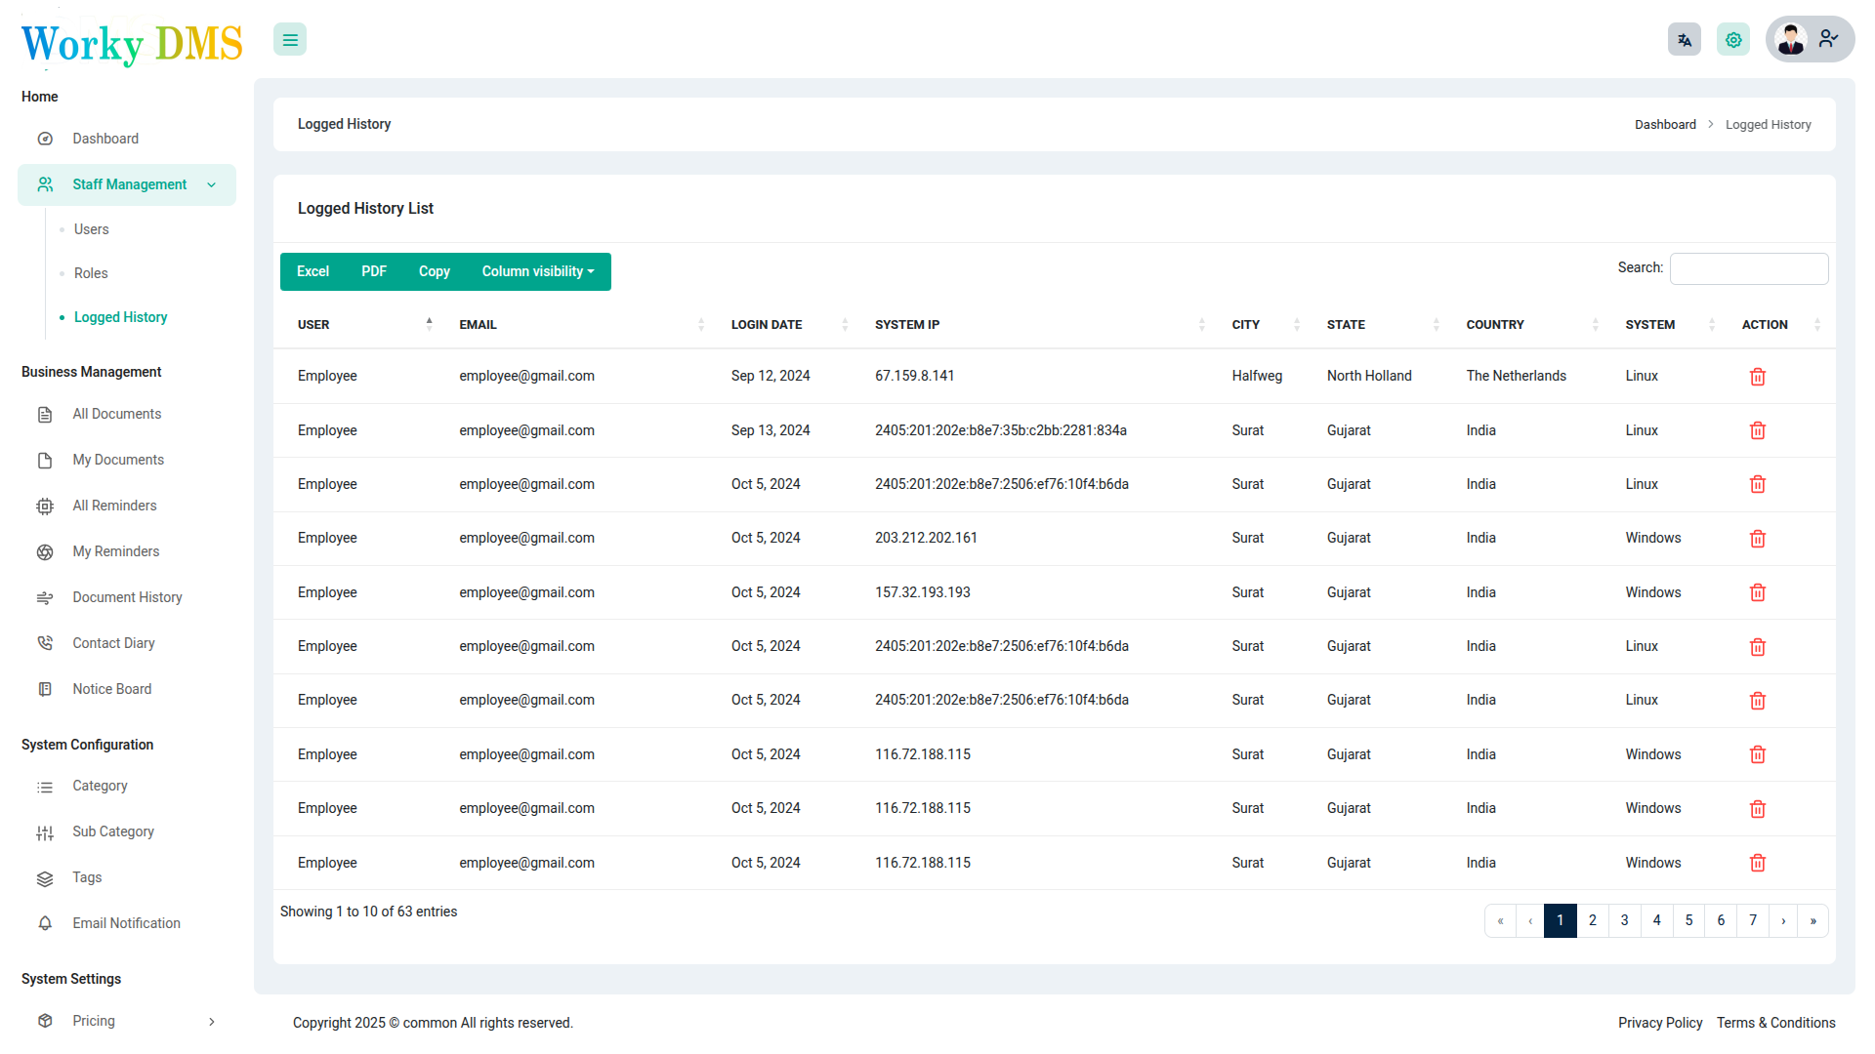Click in the Search input field
The image size is (1875, 1054).
(1748, 268)
